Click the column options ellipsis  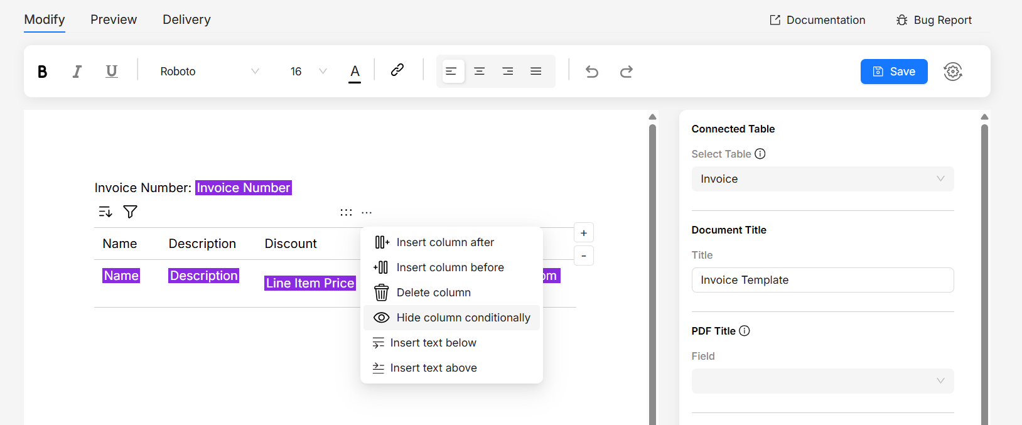pos(367,212)
